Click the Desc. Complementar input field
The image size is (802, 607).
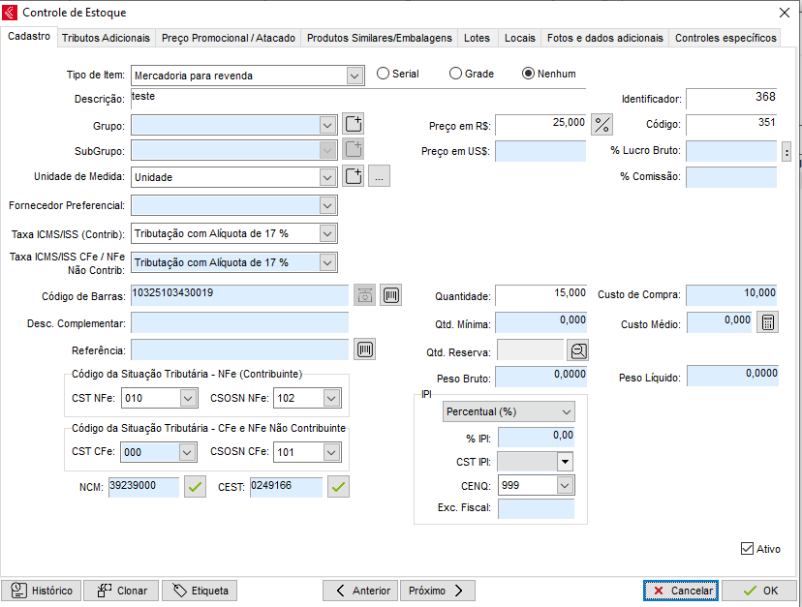(239, 322)
